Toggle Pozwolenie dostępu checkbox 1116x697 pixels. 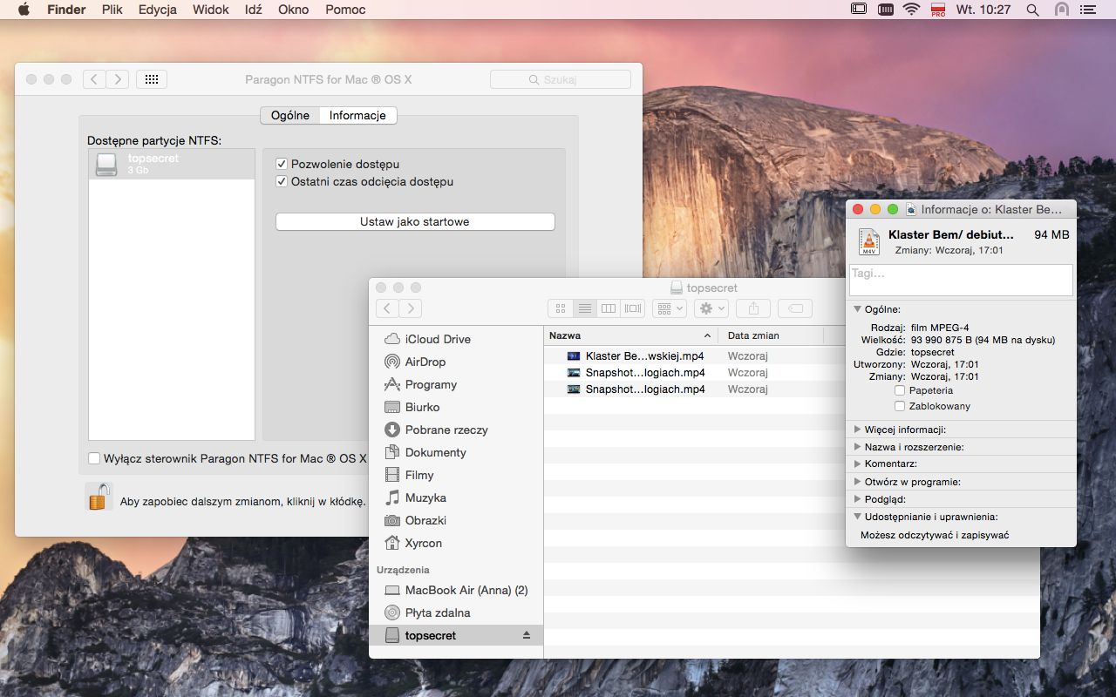coord(282,164)
